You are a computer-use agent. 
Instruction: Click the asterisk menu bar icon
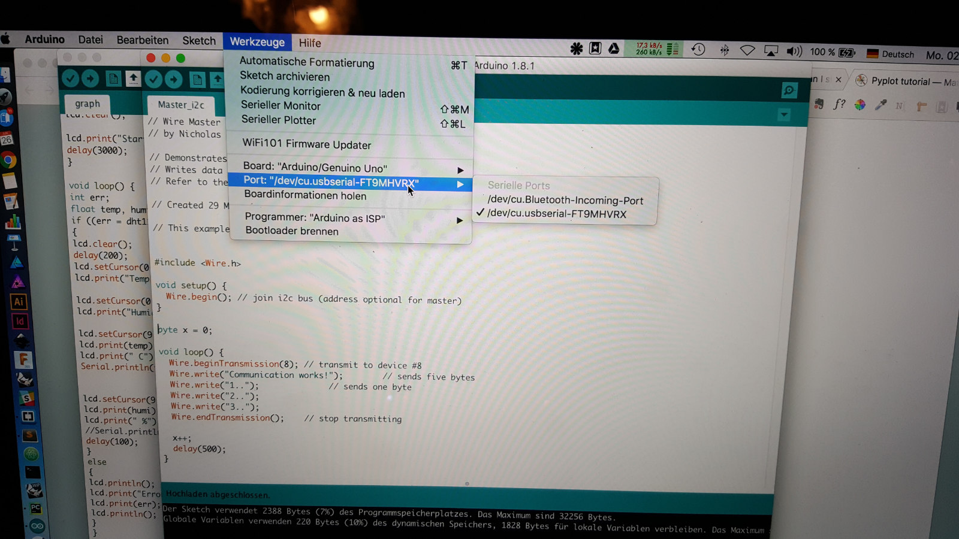click(x=576, y=49)
